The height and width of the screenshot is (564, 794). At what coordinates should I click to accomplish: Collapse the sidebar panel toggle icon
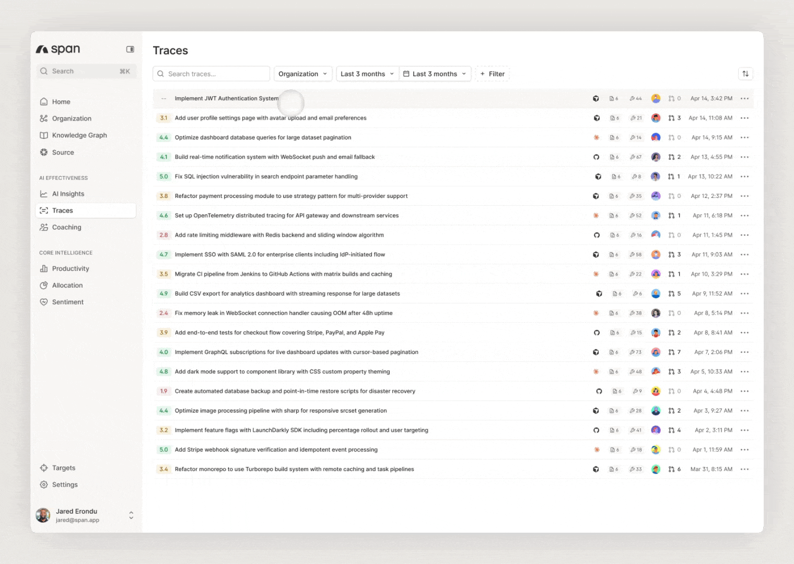point(130,49)
